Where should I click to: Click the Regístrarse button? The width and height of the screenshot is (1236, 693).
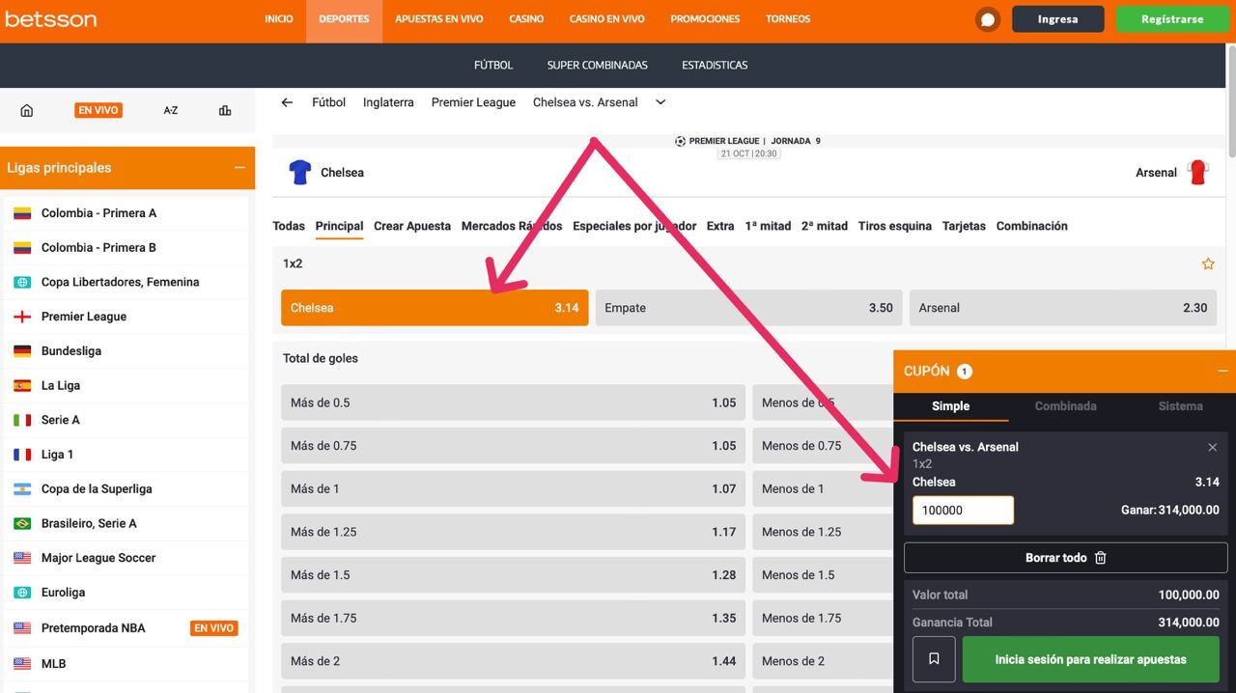1172,19
